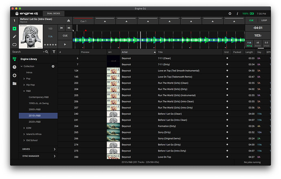Open the filter funnel icon

54,52
